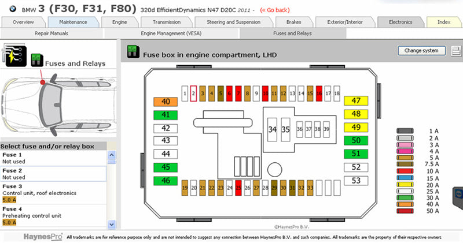
Task: Select green fuse 46 in the diagram
Action: point(166,181)
